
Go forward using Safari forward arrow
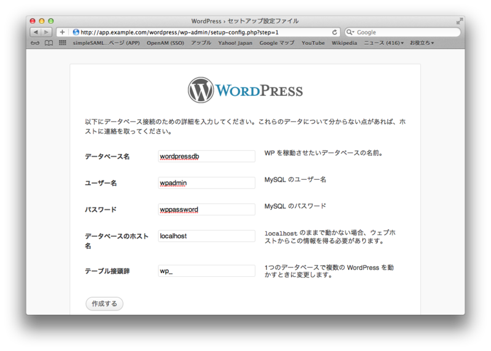47,33
